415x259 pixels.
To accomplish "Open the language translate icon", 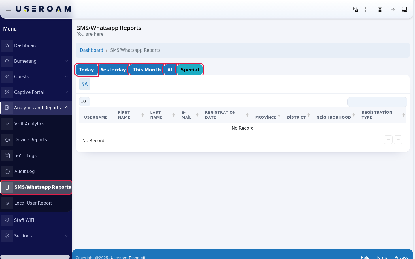I will 356,9.
